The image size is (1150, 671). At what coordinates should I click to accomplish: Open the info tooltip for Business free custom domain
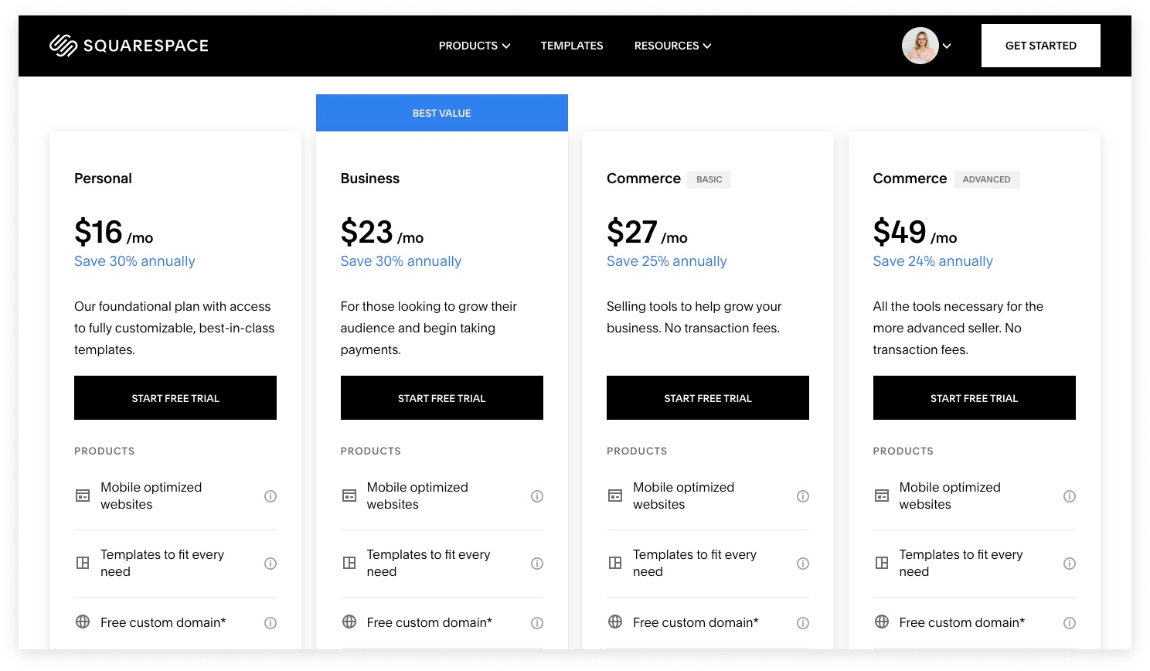pos(537,622)
